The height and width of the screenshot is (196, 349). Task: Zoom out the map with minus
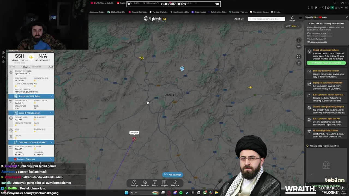point(299,47)
